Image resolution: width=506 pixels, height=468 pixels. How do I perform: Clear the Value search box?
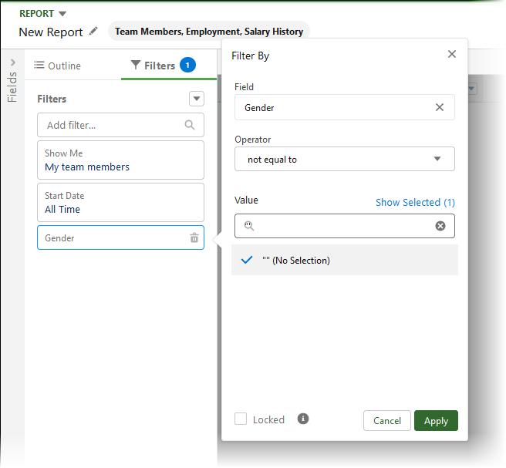pyautogui.click(x=440, y=226)
